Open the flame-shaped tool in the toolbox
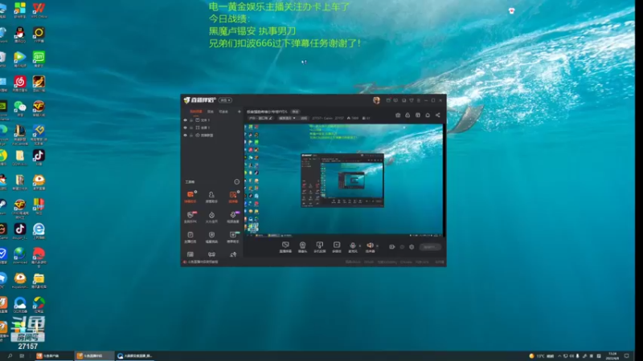This screenshot has width=643, height=361. click(x=211, y=217)
